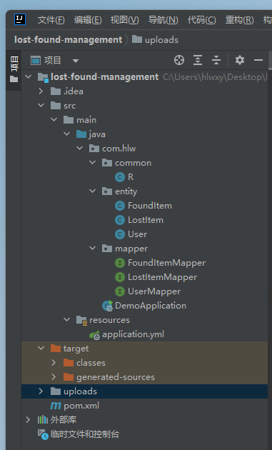Expand the uploads folder
272x450 pixels.
41,391
